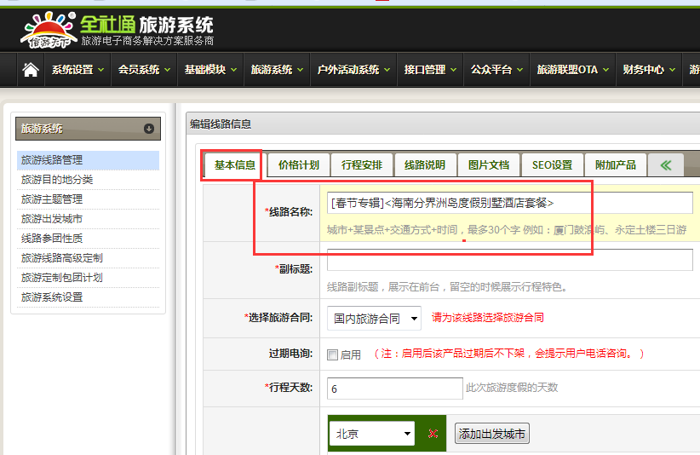Switch to the 行程安排 tab
Screen dimensions: 700x455
(x=362, y=165)
